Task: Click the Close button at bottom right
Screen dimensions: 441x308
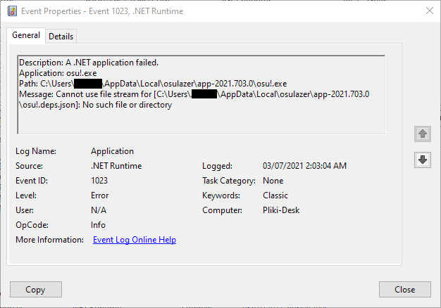Action: (404, 290)
